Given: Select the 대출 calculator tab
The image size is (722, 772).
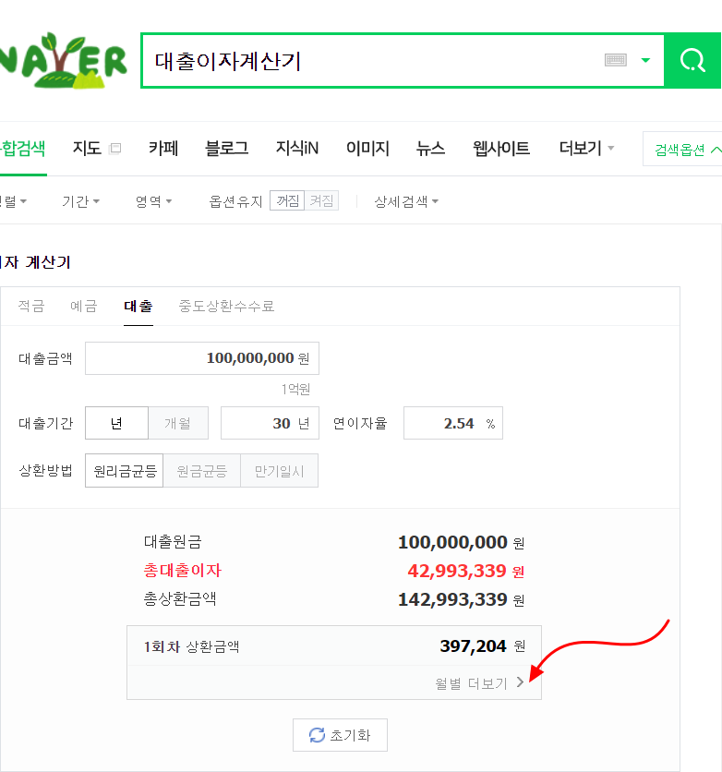Looking at the screenshot, I should coord(138,306).
